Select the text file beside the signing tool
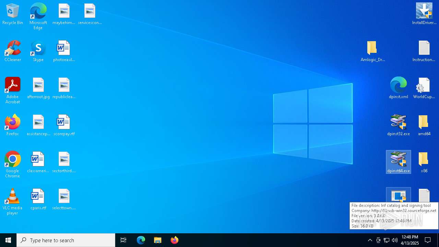Image resolution: width=439 pixels, height=247 pixels. coord(424,196)
